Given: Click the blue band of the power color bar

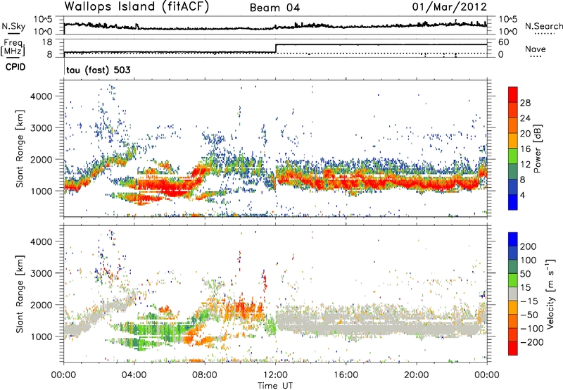Looking at the screenshot, I should pos(513,202).
